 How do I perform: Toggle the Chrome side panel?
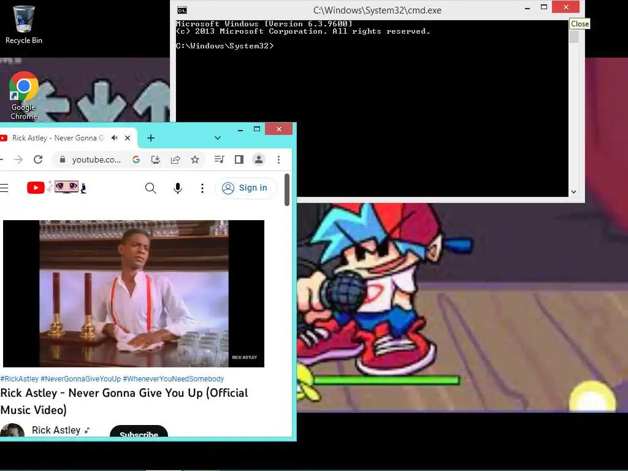239,160
